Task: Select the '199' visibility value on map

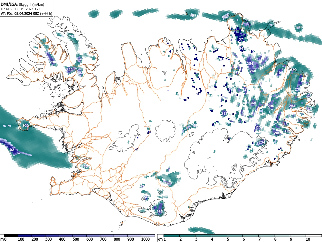Action: pos(280,73)
